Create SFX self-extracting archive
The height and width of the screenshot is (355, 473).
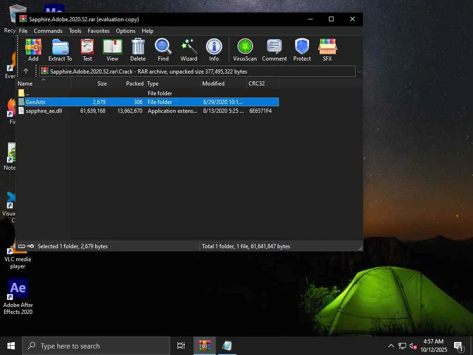tap(327, 50)
